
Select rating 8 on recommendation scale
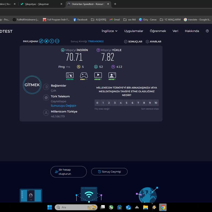[x=144, y=103]
